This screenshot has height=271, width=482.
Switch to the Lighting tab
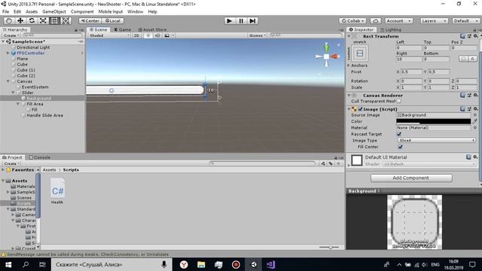(x=390, y=29)
